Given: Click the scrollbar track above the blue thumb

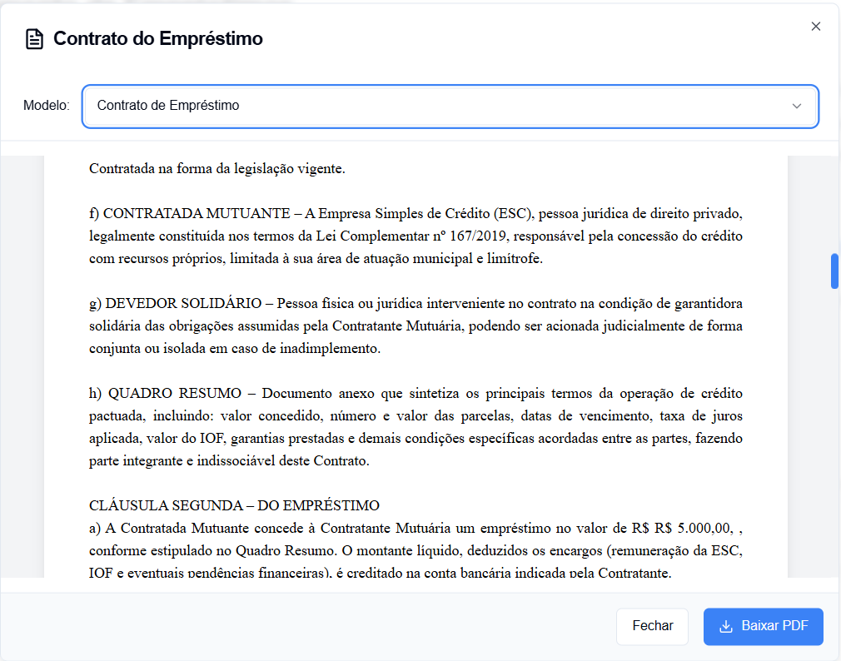Looking at the screenshot, I should [x=834, y=204].
